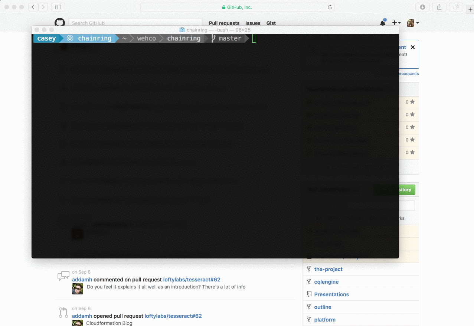Image resolution: width=474 pixels, height=326 pixels.
Task: Open Issues in GitHub header
Action: tap(253, 23)
